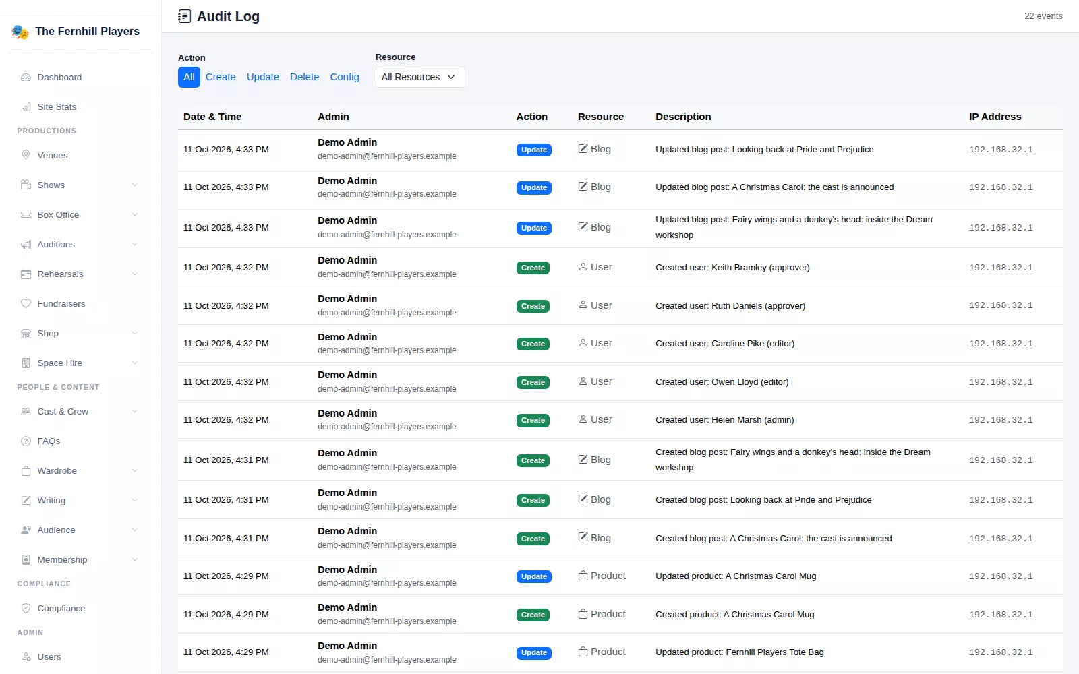Screen dimensions: 1079x674
Task: Click the Update badge for Pride and Prejudice post
Action: tap(534, 150)
